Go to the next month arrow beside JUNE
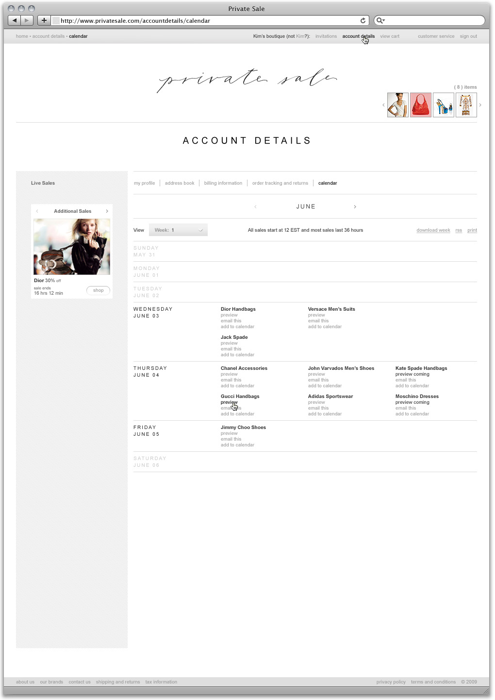 (355, 207)
